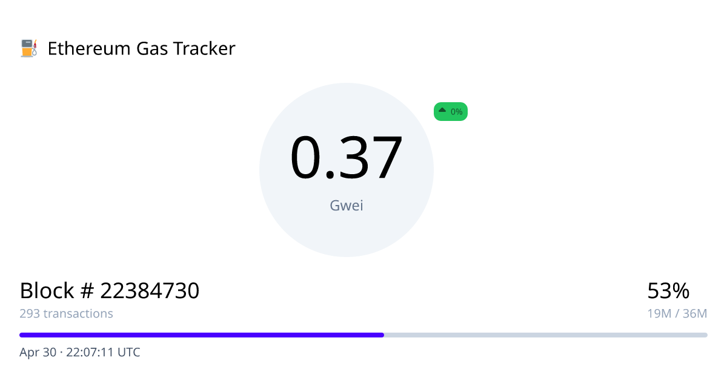Image resolution: width=727 pixels, height=381 pixels.
Task: Select the 19M / 36M gas usage text
Action: (x=677, y=314)
